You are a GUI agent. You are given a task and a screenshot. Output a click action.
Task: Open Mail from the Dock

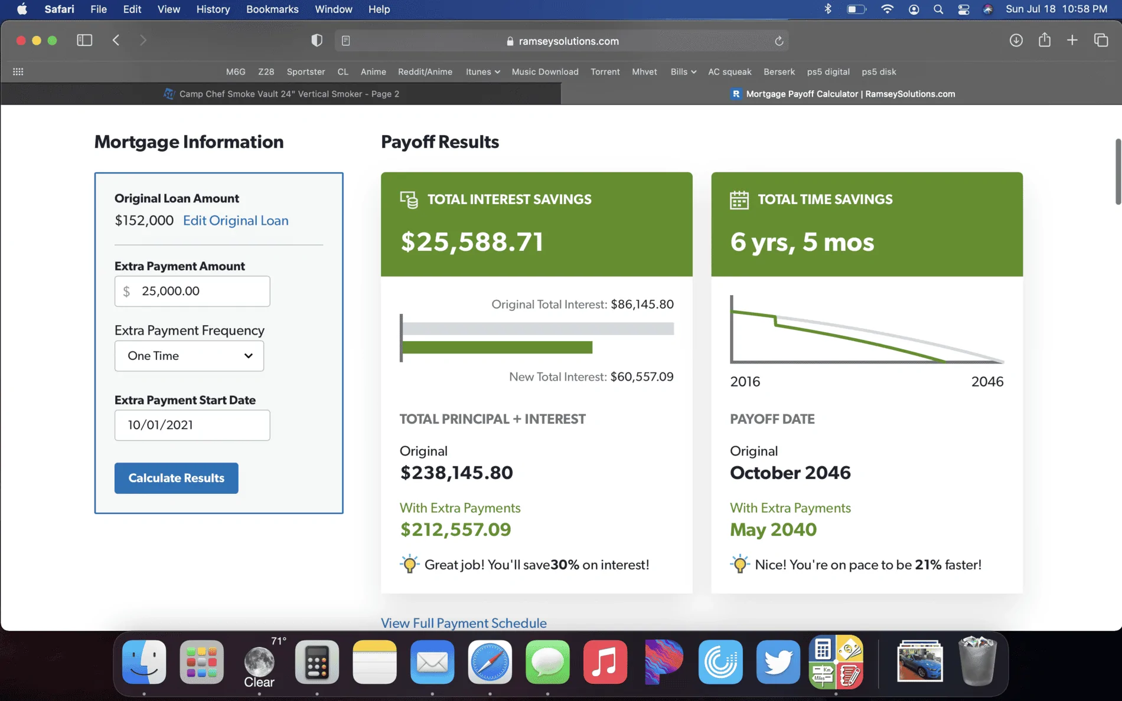432,661
